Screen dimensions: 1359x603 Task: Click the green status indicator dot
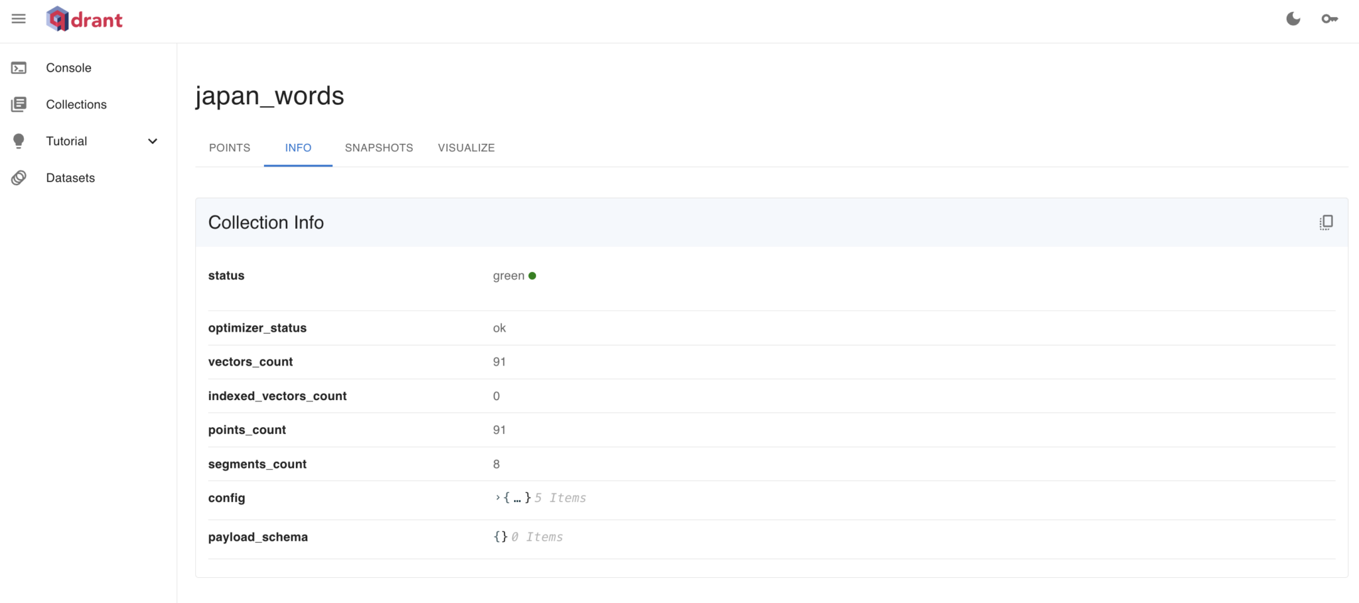click(x=532, y=276)
